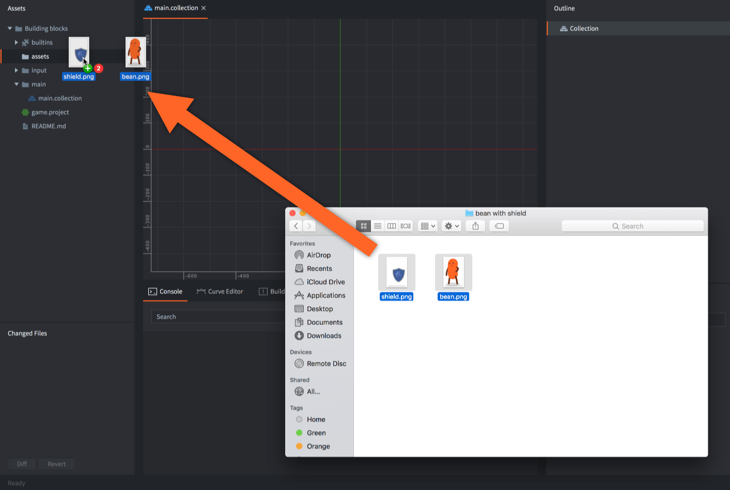
Task: Switch Finder to icon view
Action: 363,226
